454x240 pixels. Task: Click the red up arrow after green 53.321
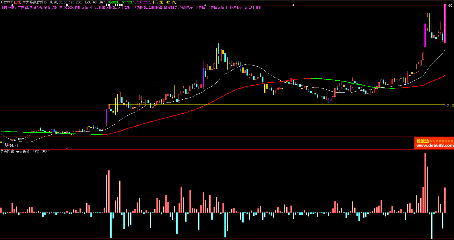(x=134, y=2)
